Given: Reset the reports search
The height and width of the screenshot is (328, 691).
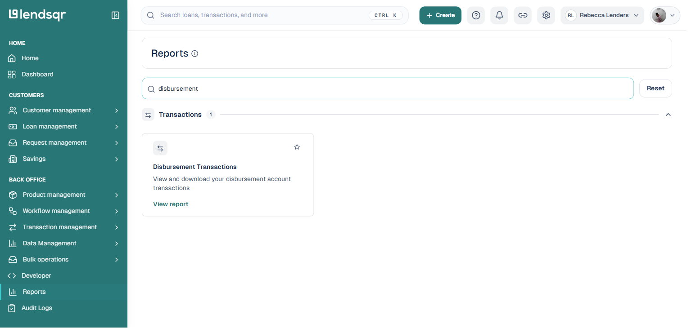Looking at the screenshot, I should point(655,89).
